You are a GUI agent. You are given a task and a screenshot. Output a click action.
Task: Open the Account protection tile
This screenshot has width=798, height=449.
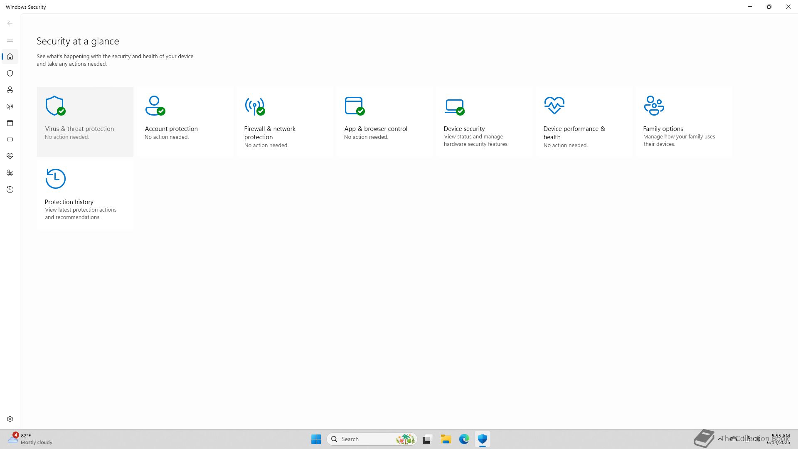coord(185,121)
